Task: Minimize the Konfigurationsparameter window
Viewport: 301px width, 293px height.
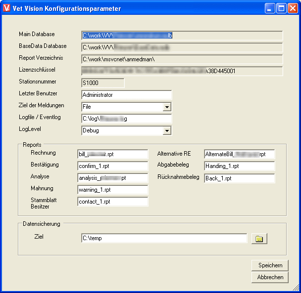Action: [x=270, y=8]
